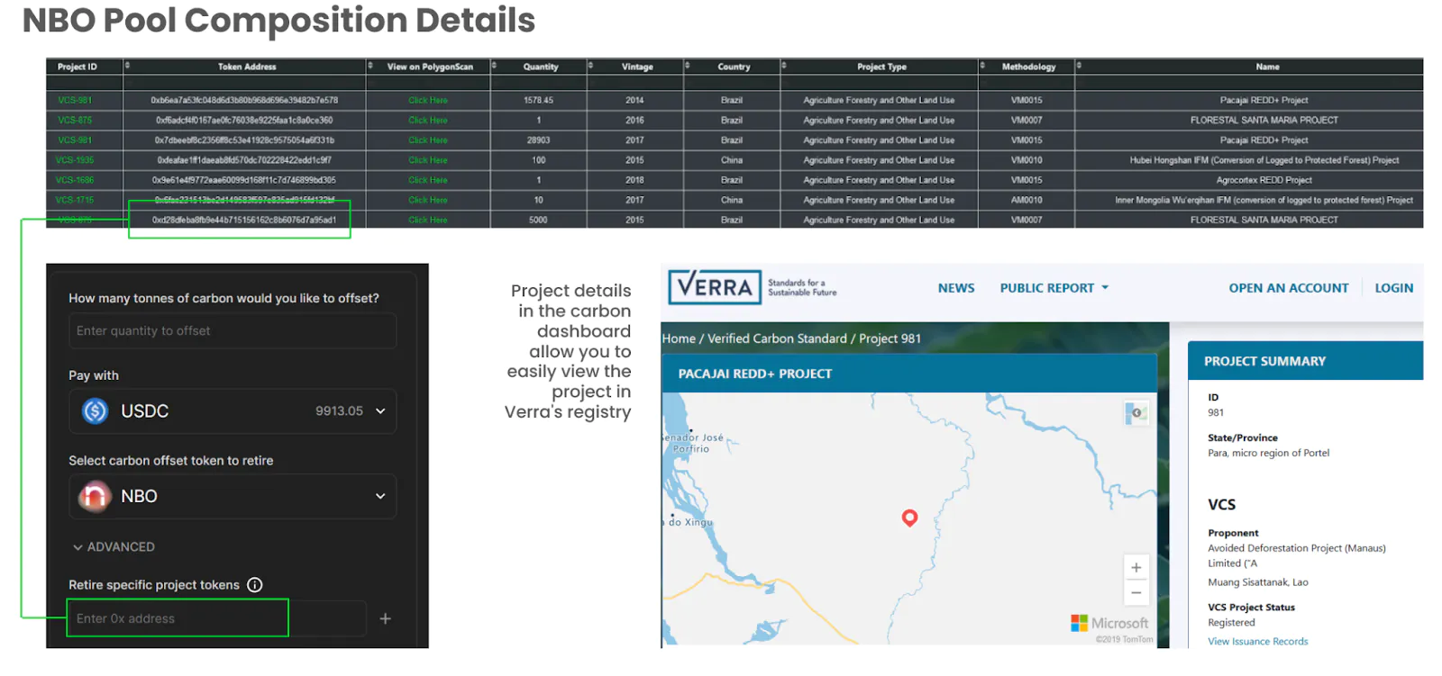1442x676 pixels.
Task: Open info tooltip icon beside Retire specific project tokens
Action: [255, 585]
